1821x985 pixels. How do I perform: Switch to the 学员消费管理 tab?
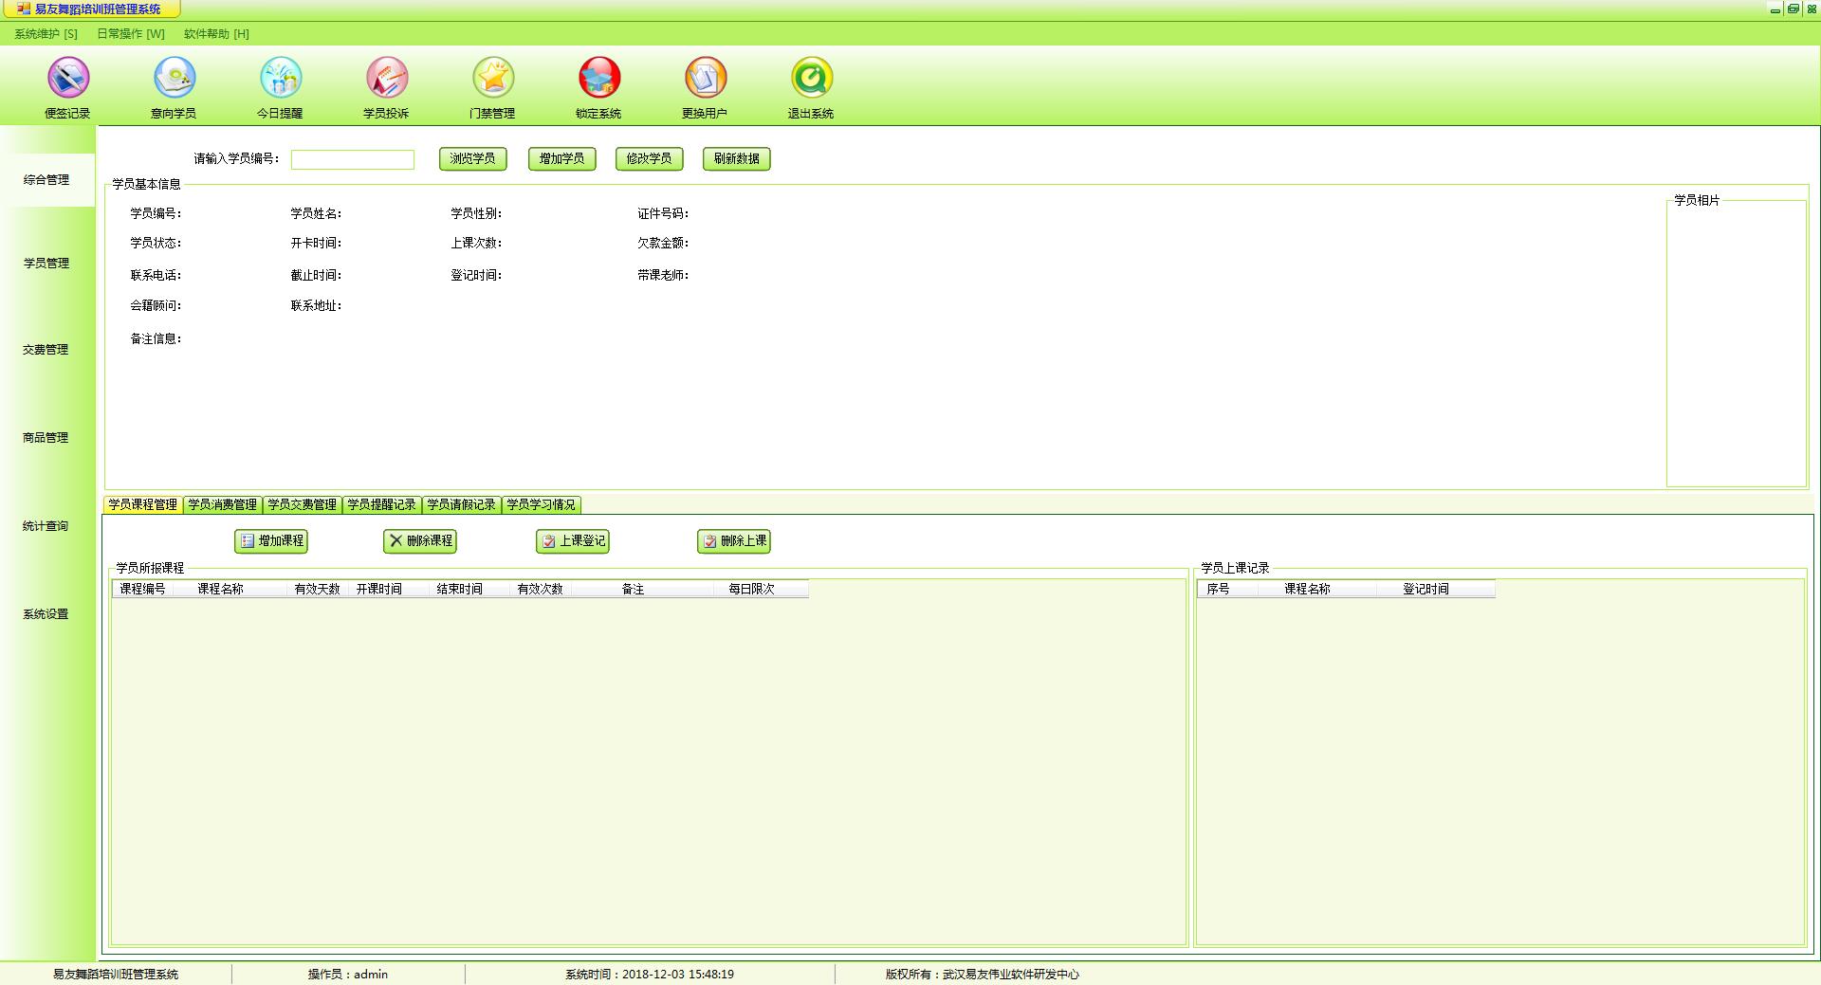pos(222,504)
